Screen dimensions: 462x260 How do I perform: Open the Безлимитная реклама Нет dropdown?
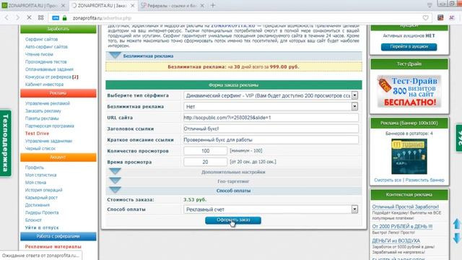click(x=271, y=106)
